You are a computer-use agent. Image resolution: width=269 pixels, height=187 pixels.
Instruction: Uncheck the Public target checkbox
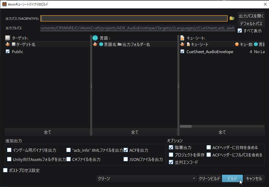click(x=8, y=51)
